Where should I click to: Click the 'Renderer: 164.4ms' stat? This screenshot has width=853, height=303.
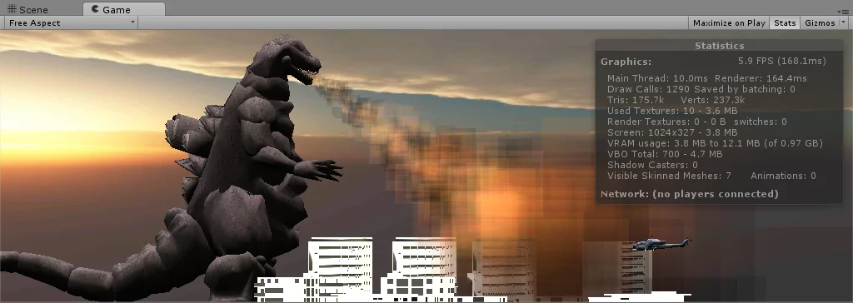tap(761, 78)
